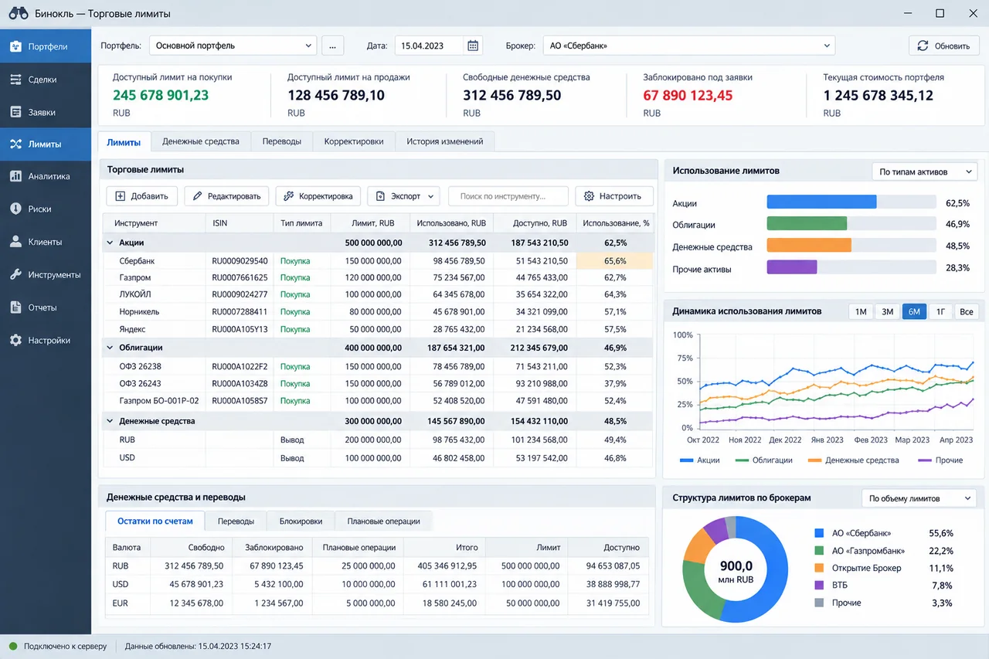
Task: Collapse the Облигации group row
Action: (x=110, y=348)
